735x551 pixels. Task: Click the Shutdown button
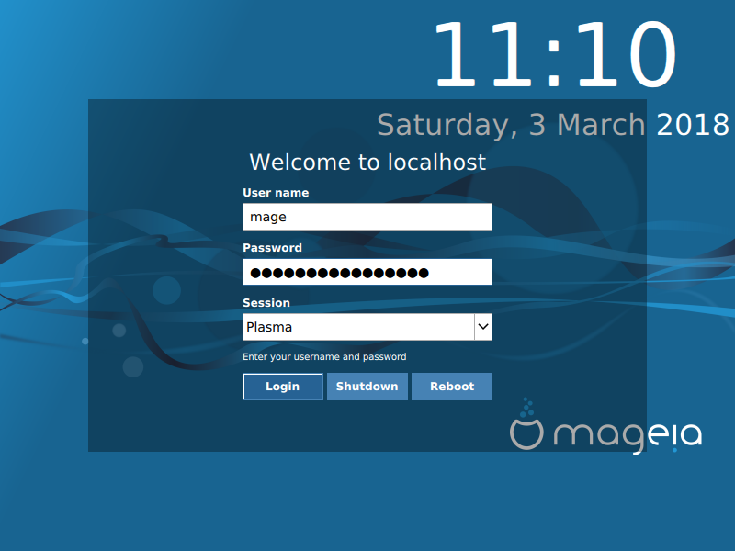[367, 387]
